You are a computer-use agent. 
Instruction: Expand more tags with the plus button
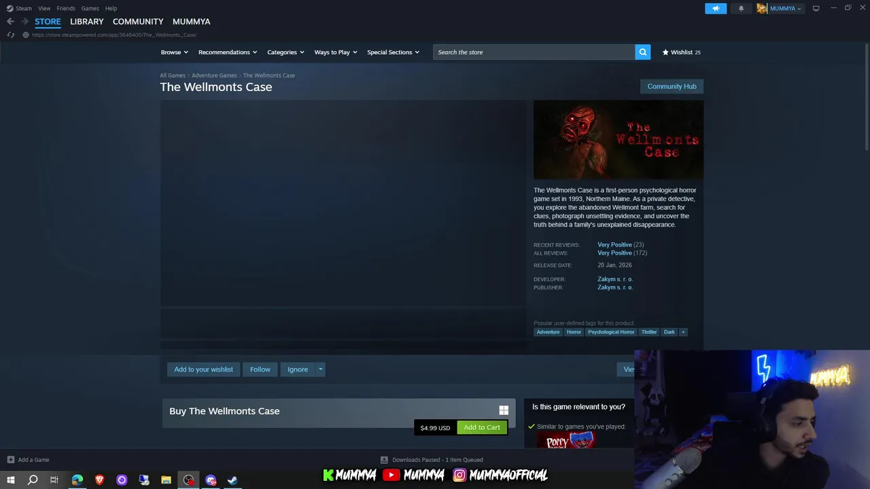(x=683, y=332)
